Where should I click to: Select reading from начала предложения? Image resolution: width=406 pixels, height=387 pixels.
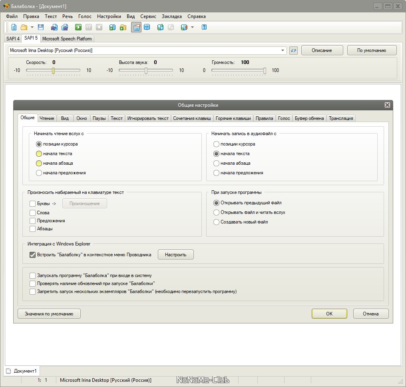click(x=39, y=173)
